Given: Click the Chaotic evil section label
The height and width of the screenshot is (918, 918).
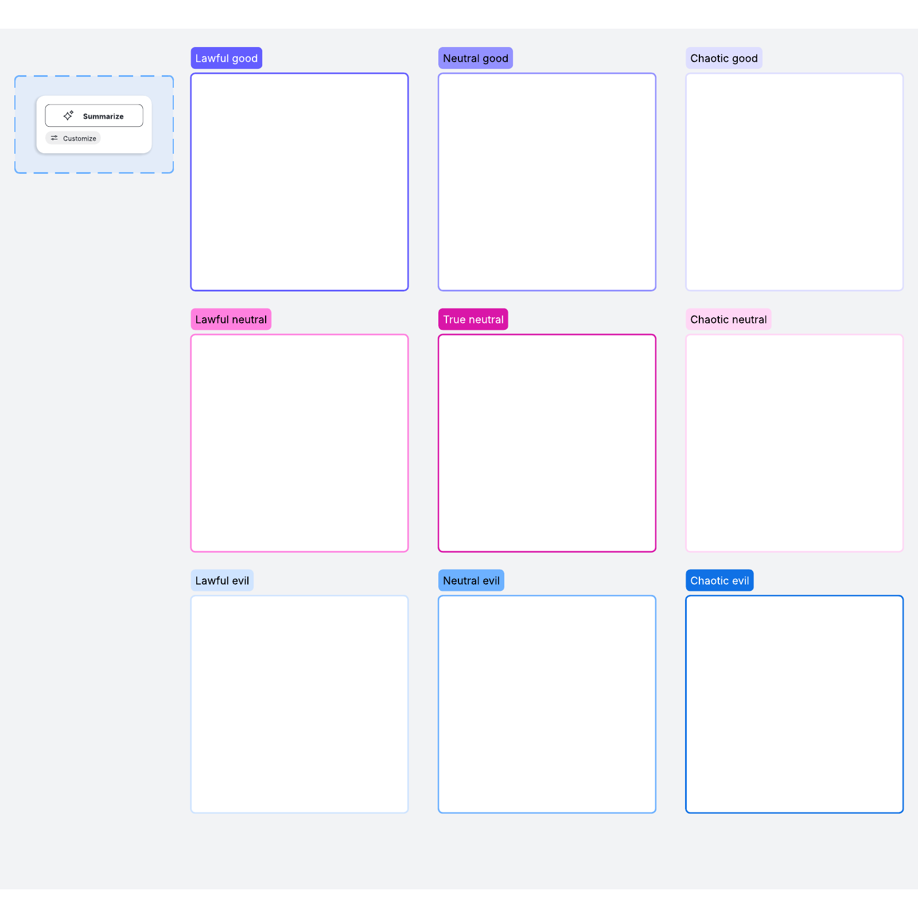Looking at the screenshot, I should click(x=719, y=581).
